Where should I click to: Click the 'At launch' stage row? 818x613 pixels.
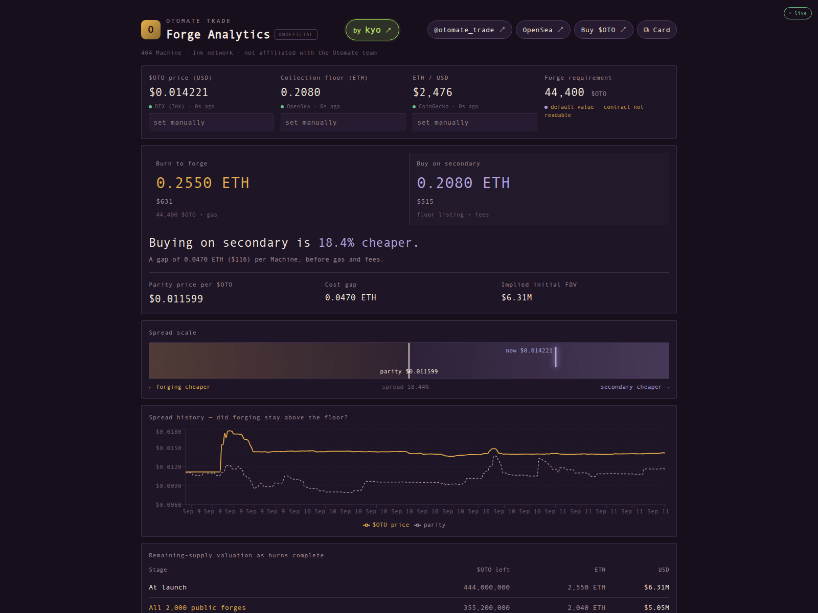409,587
